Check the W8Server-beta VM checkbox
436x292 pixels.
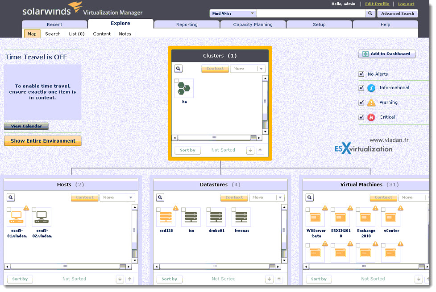307,210
